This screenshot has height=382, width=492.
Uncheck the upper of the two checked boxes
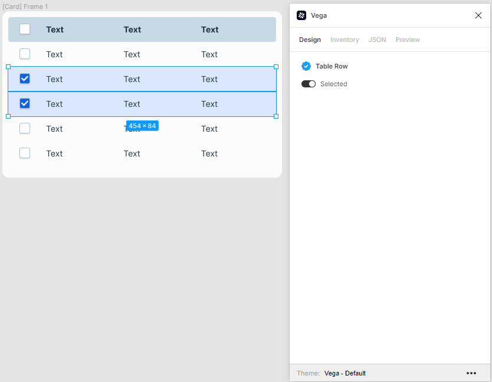[x=25, y=79]
